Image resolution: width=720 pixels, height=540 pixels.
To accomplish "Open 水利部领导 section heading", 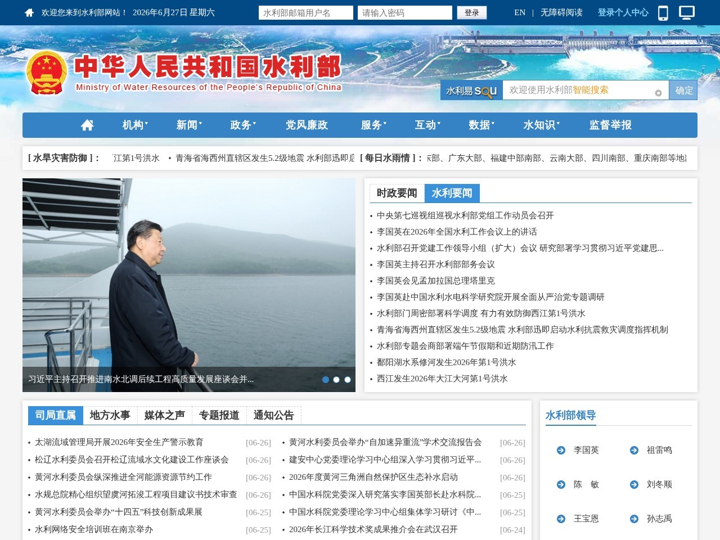I will click(x=570, y=415).
